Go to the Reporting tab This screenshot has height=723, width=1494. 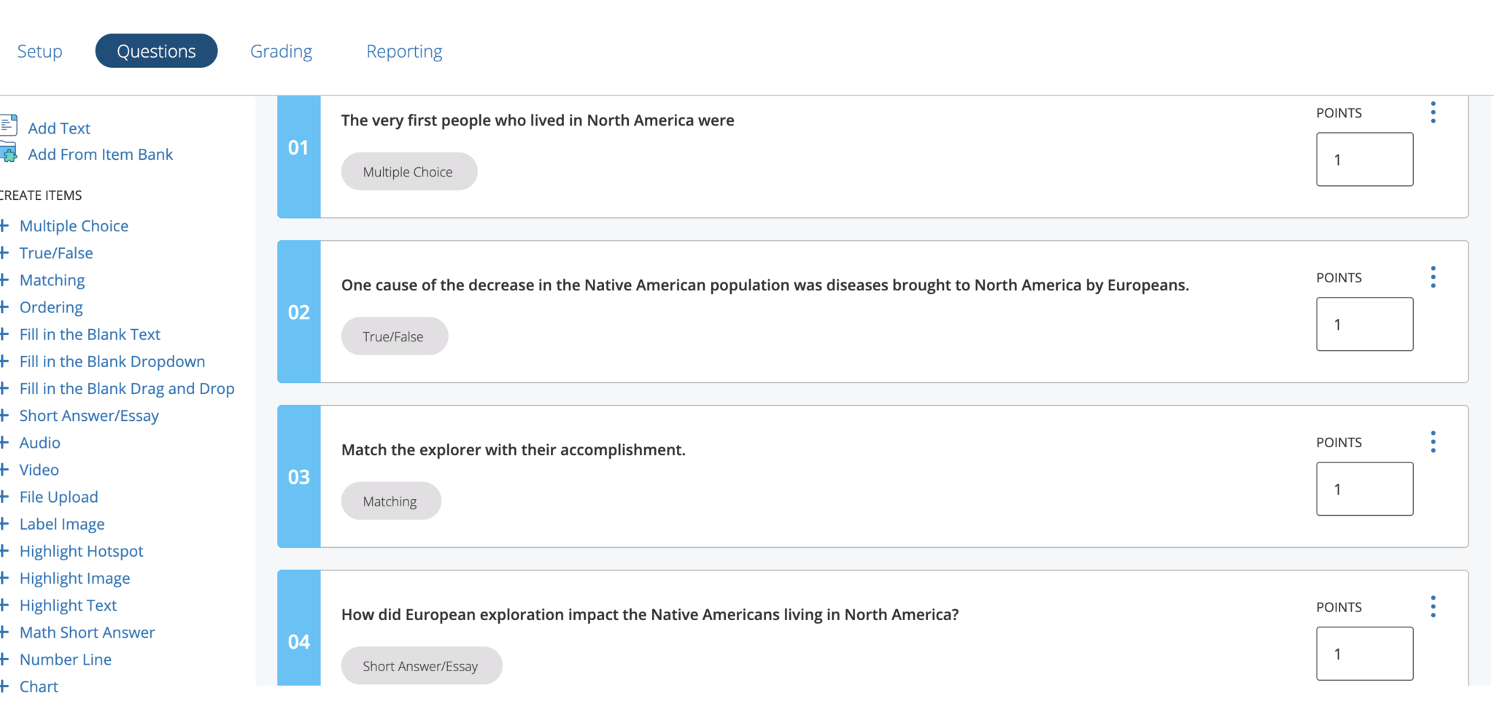pyautogui.click(x=404, y=51)
